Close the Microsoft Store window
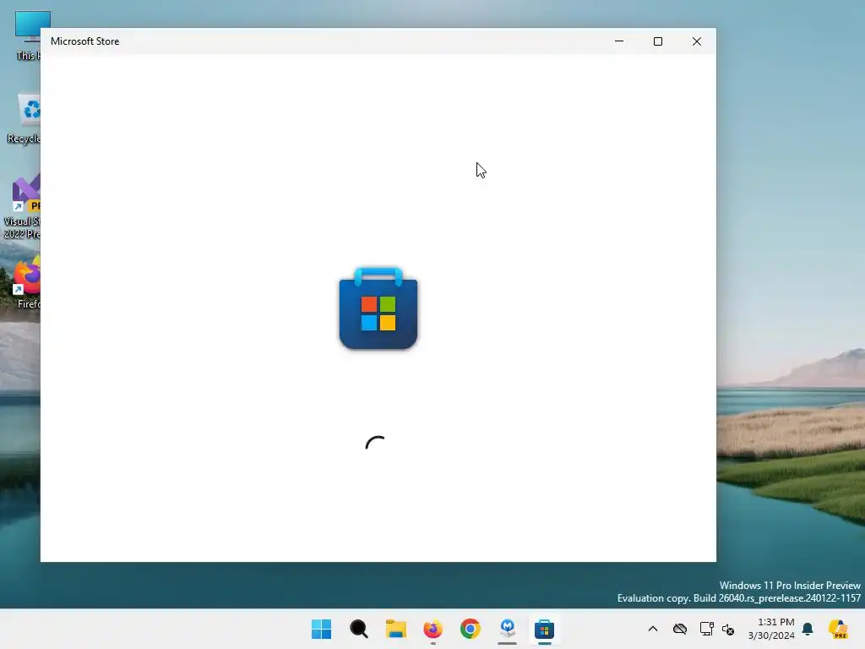This screenshot has height=649, width=865. coord(697,41)
